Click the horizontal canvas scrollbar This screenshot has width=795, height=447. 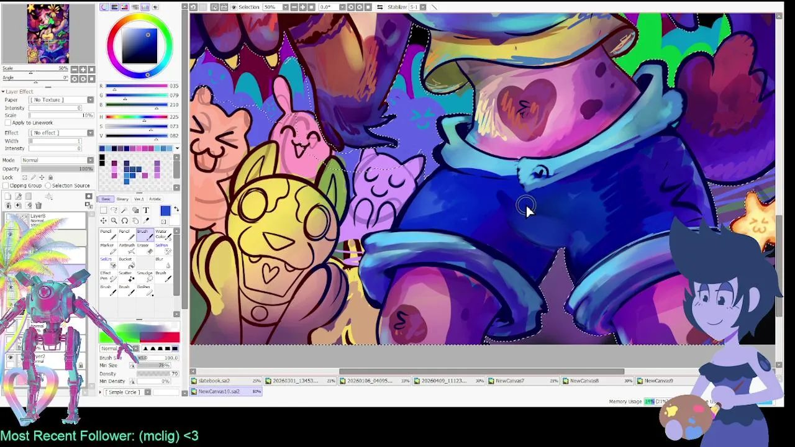(x=482, y=372)
